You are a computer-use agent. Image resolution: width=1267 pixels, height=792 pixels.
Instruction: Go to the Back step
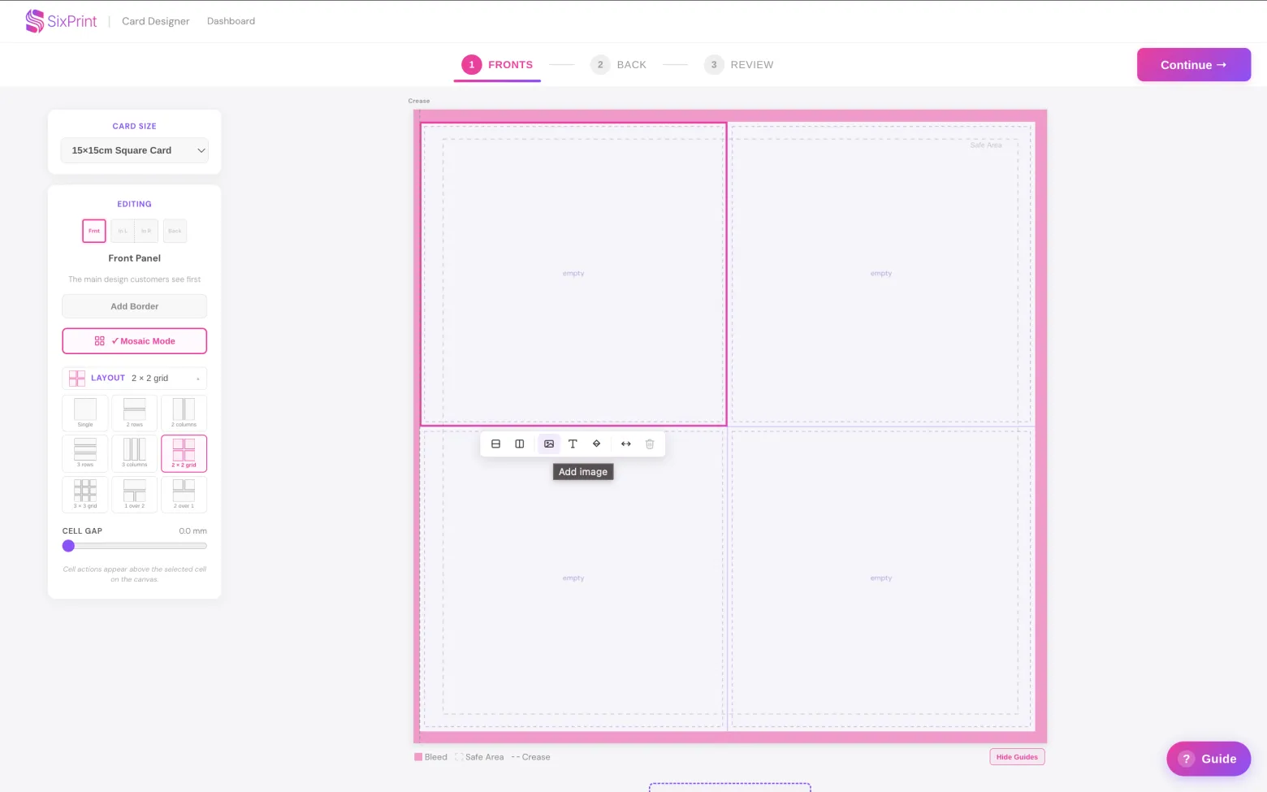point(619,65)
